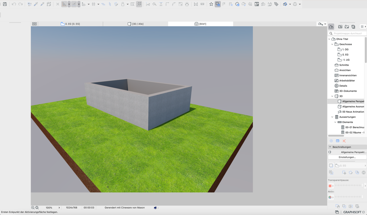Click the flag icon in toolbar
Screen dimensions: 367x215
[224, 4]
